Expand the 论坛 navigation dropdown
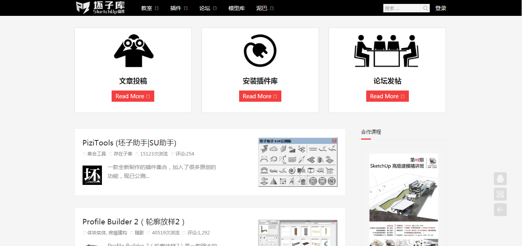 (x=208, y=8)
